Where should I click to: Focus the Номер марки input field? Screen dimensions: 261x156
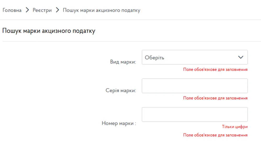[195, 114]
